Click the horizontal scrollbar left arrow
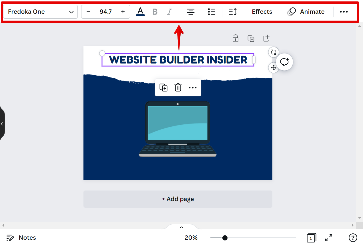The width and height of the screenshot is (363, 246). pyautogui.click(x=3, y=225)
